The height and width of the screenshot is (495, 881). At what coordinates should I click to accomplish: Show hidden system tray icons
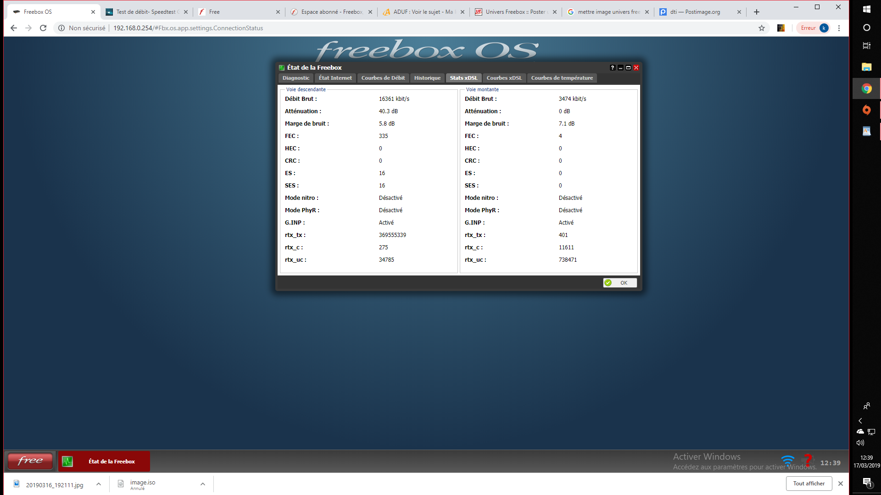click(x=860, y=421)
